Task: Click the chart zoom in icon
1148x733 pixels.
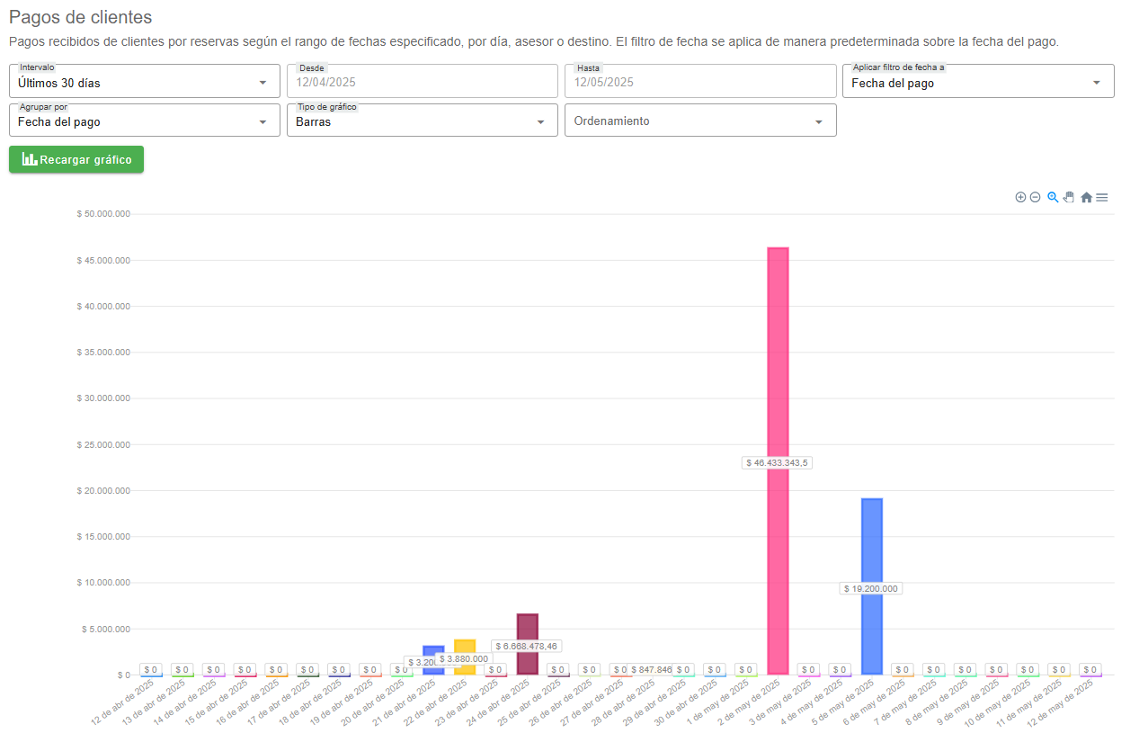Action: 1020,197
